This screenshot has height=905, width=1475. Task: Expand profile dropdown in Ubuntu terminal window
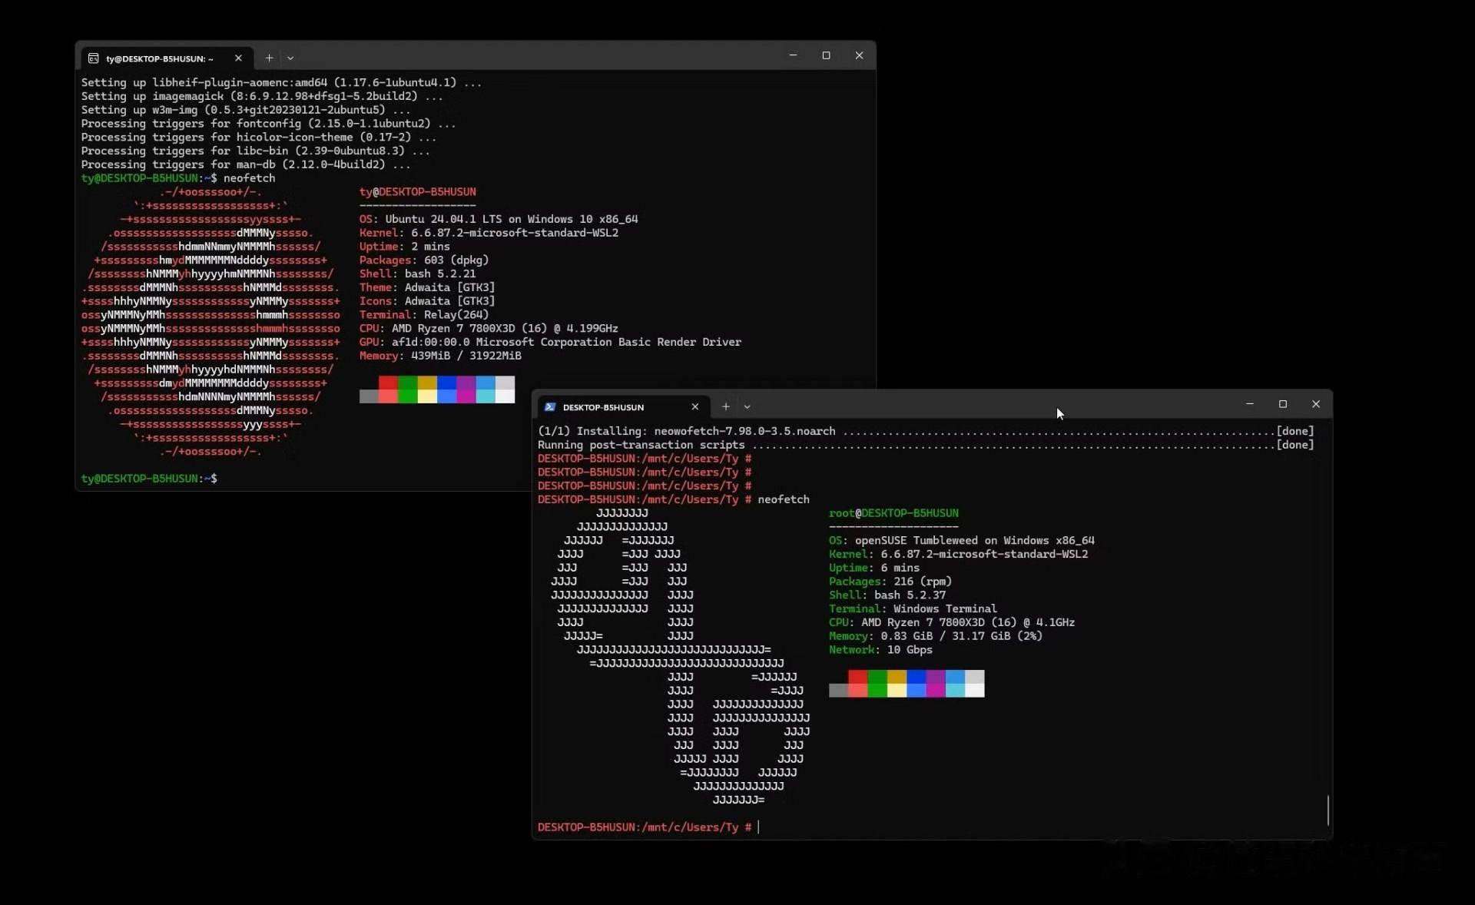click(x=290, y=58)
